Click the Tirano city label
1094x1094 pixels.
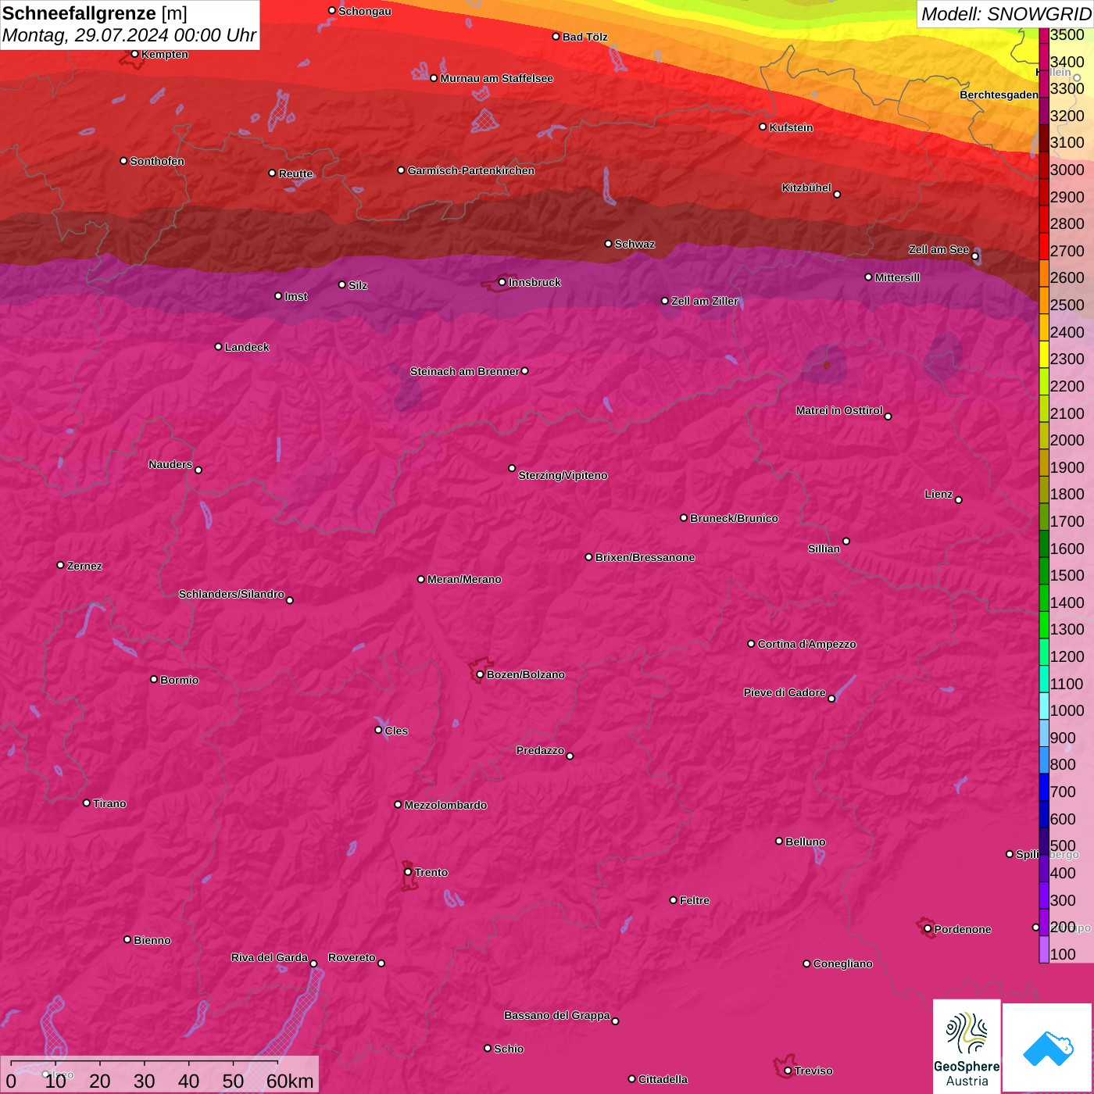coord(109,803)
